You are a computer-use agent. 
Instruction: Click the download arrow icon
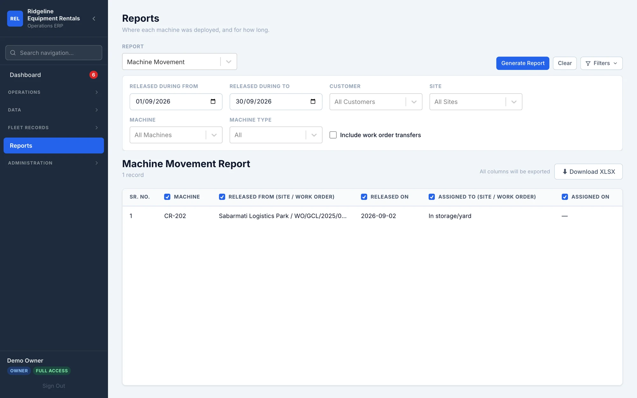tap(565, 172)
